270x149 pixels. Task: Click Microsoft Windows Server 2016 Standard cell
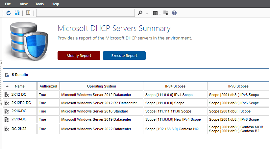102,111
